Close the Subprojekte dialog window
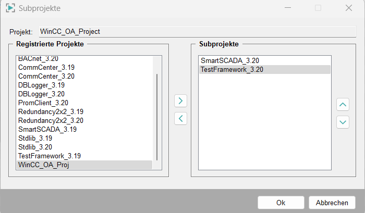The width and height of the screenshot is (365, 213). (349, 8)
